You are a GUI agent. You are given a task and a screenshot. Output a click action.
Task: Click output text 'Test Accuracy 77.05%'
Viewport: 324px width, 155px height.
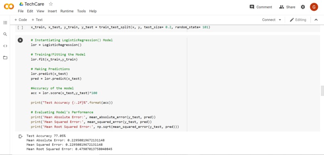coord(46,136)
